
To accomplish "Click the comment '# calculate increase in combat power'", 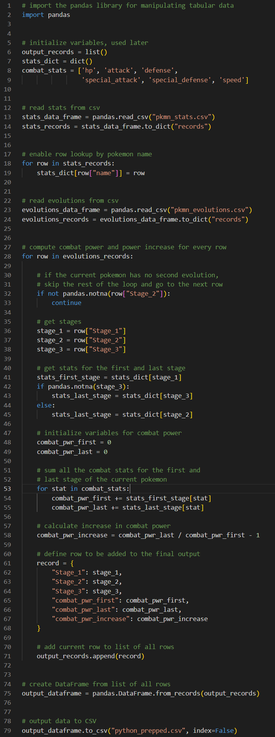I will point(104,526).
